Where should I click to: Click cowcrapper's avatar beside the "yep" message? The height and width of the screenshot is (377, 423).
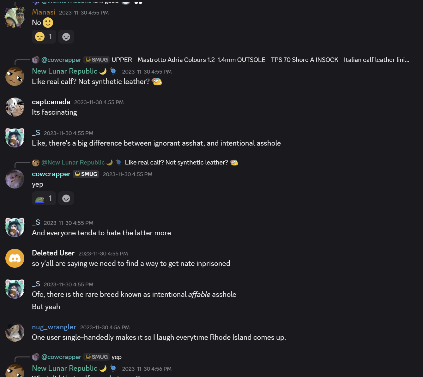15,179
